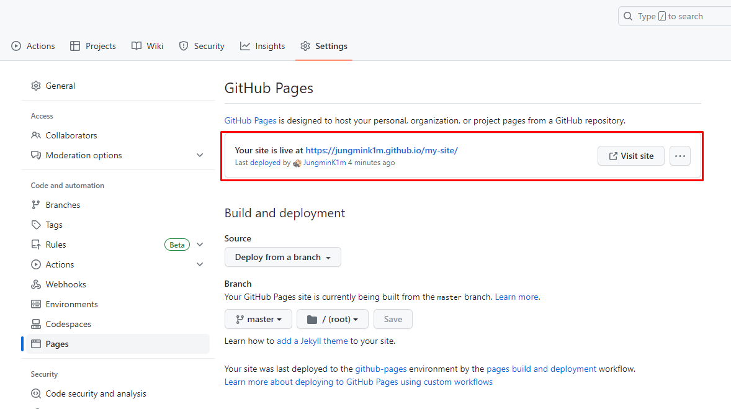Switch to the Projects tab
The image size is (731, 409).
[93, 46]
